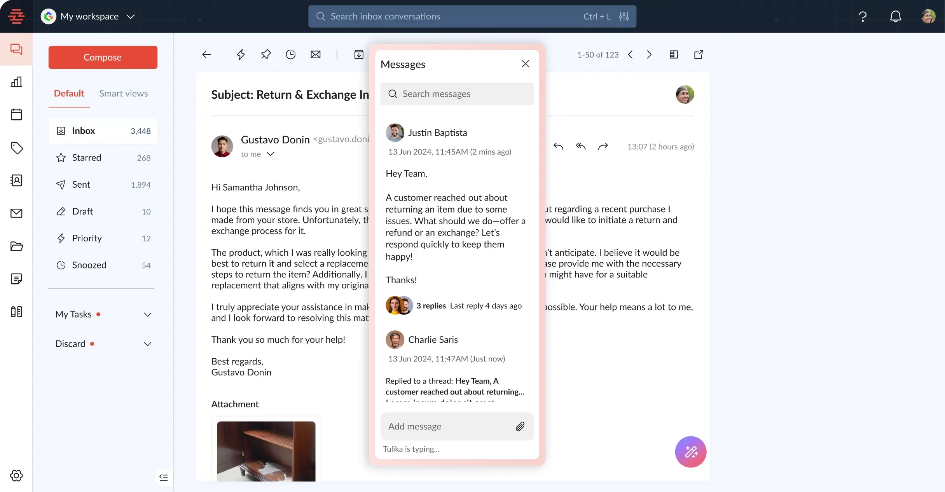Open the calendar icon in left rail
Screen dimensions: 945x492
(16, 114)
